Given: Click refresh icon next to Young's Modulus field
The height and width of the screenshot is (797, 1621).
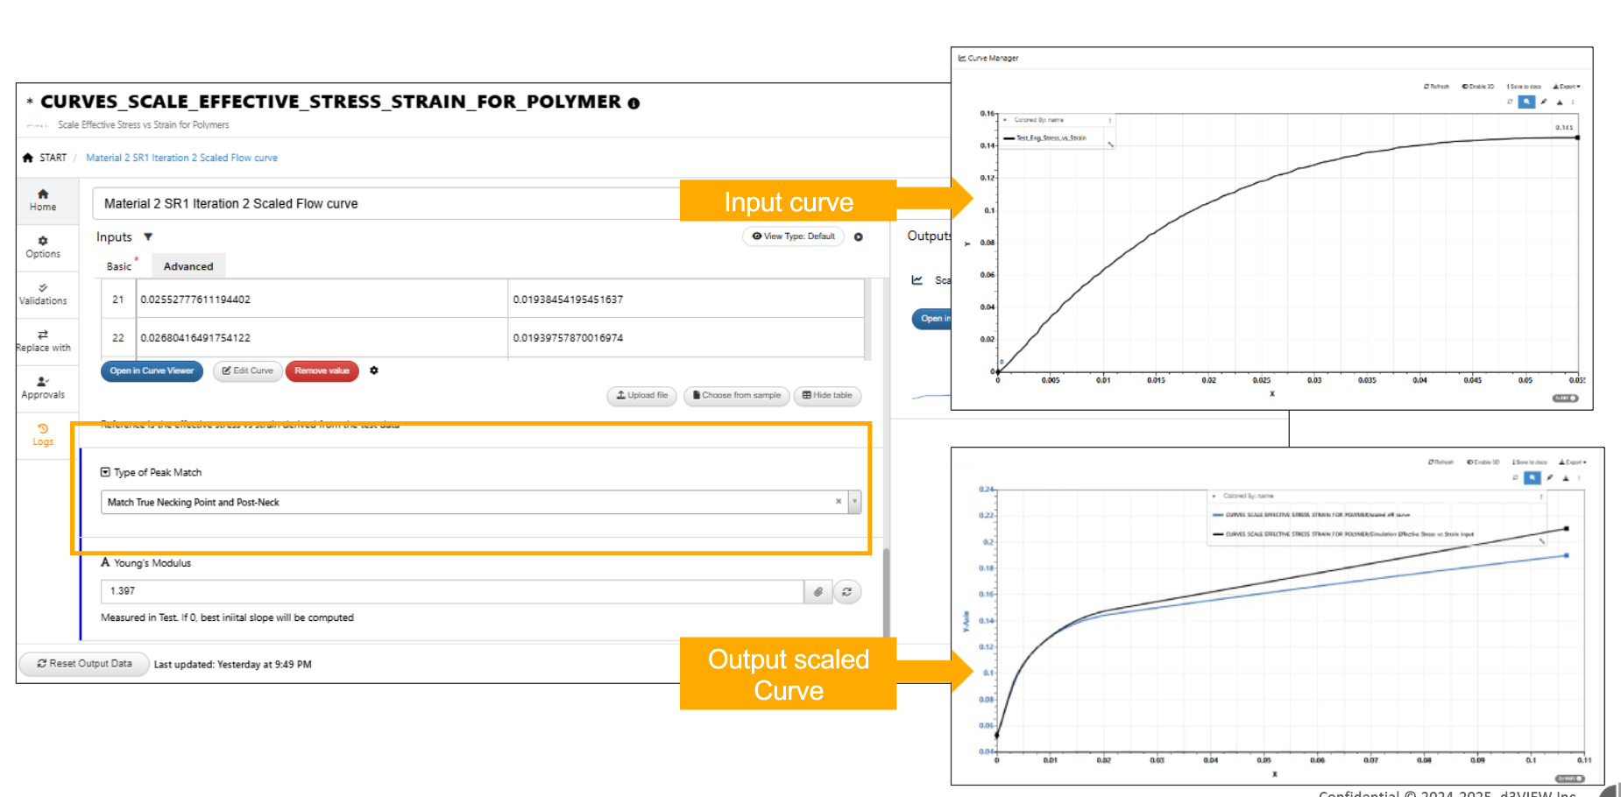Looking at the screenshot, I should pos(846,592).
